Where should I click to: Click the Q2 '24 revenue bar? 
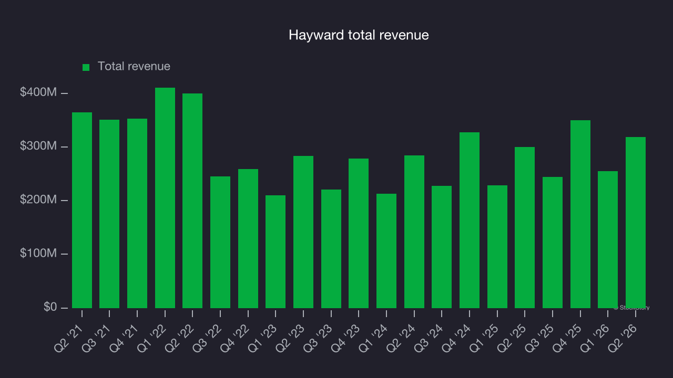pos(414,232)
